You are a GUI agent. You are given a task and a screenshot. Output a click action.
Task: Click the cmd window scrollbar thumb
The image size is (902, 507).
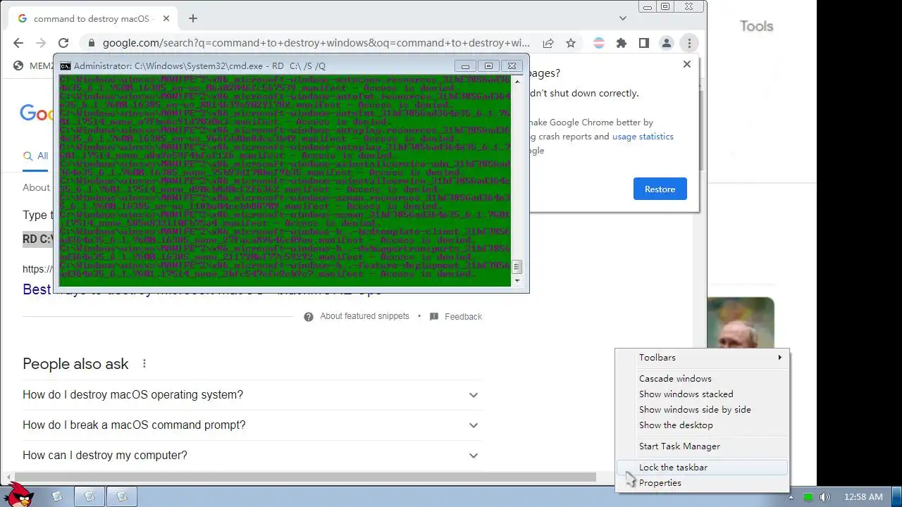coord(517,267)
